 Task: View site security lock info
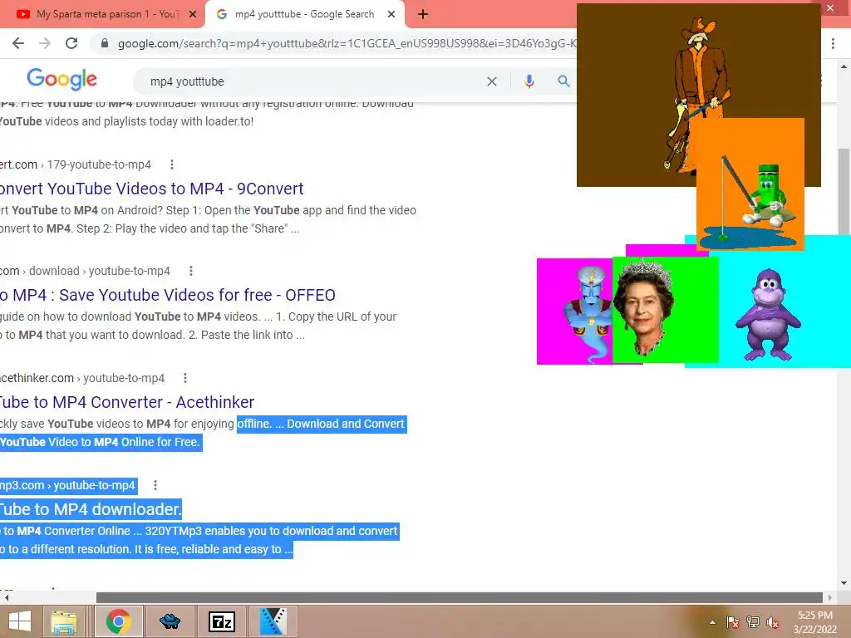[105, 43]
